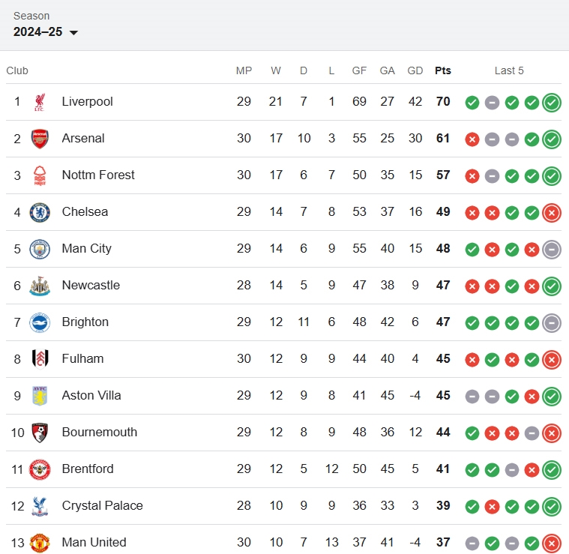Open the 2024–25 season dropdown

[46, 32]
